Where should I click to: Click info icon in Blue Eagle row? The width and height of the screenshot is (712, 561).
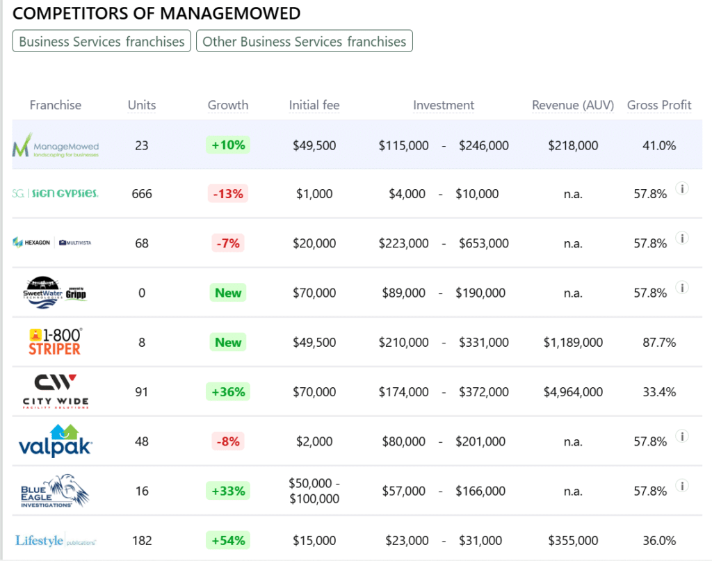click(682, 486)
